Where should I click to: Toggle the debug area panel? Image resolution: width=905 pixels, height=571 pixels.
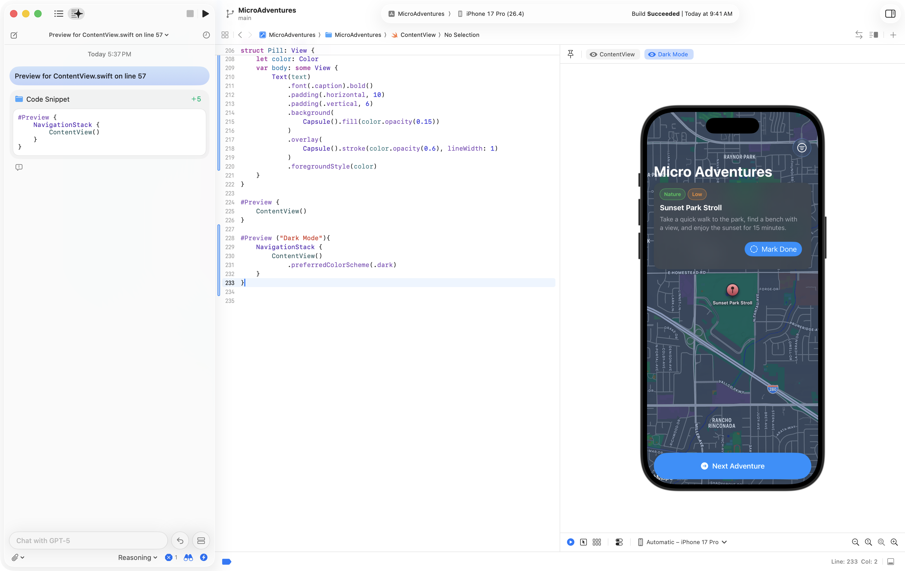[x=891, y=562]
